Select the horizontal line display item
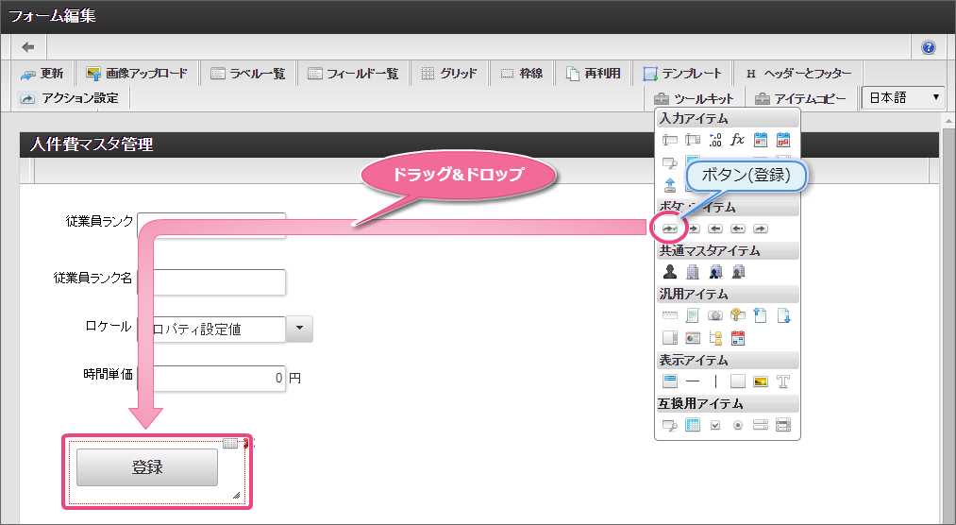Viewport: 956px width, 525px height. coord(693,381)
